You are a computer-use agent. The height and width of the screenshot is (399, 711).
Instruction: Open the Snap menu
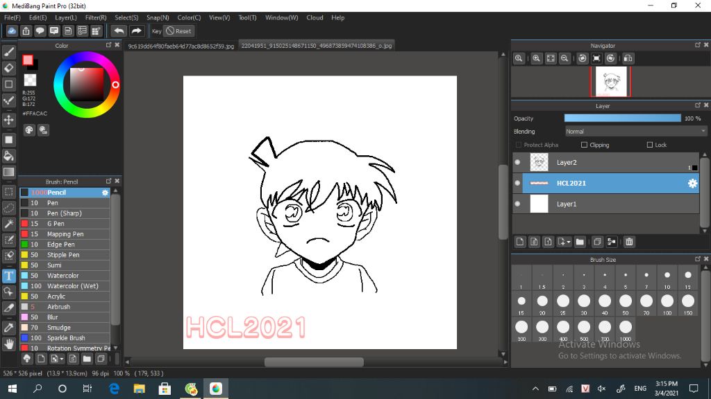158,17
